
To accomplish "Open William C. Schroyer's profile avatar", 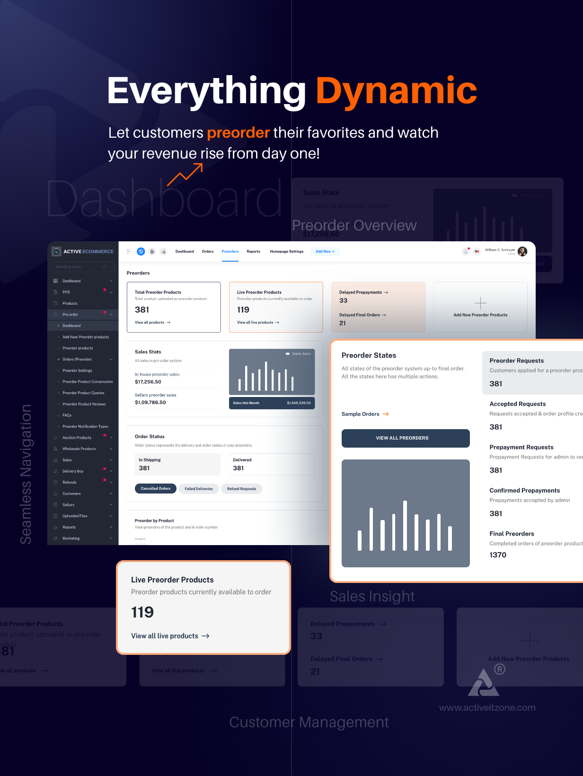I will [522, 251].
